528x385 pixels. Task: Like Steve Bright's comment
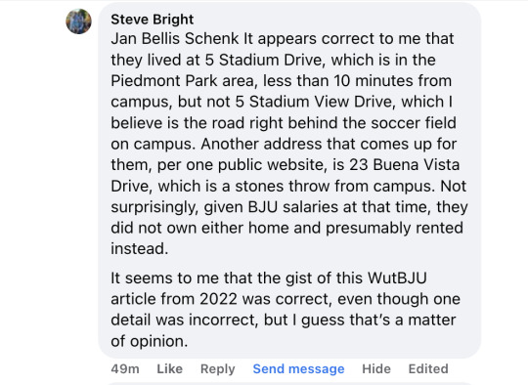(170, 368)
